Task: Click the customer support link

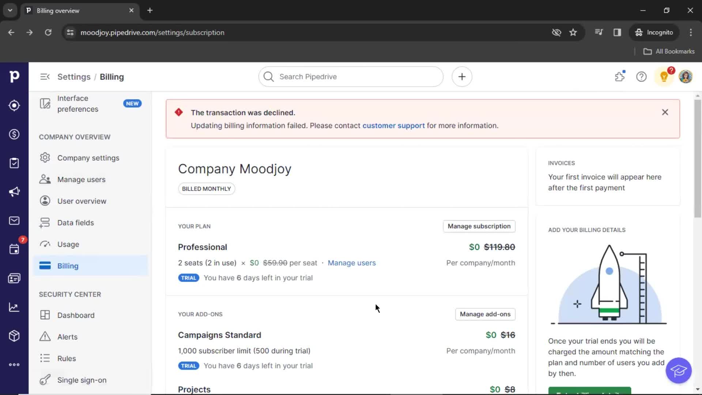Action: coord(393,125)
